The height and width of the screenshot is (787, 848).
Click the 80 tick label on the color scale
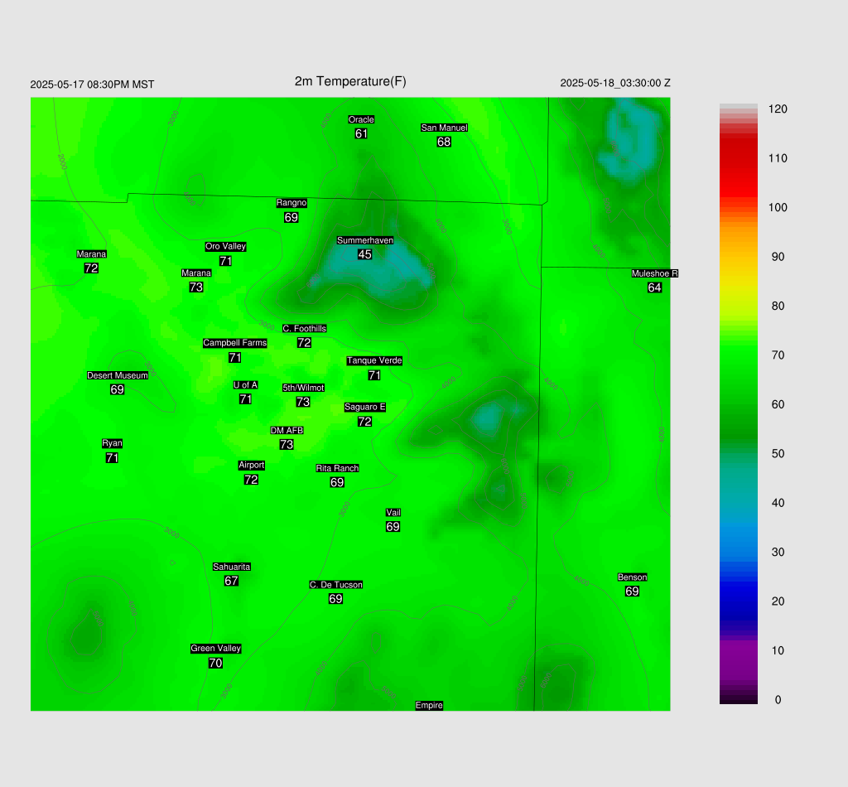778,307
